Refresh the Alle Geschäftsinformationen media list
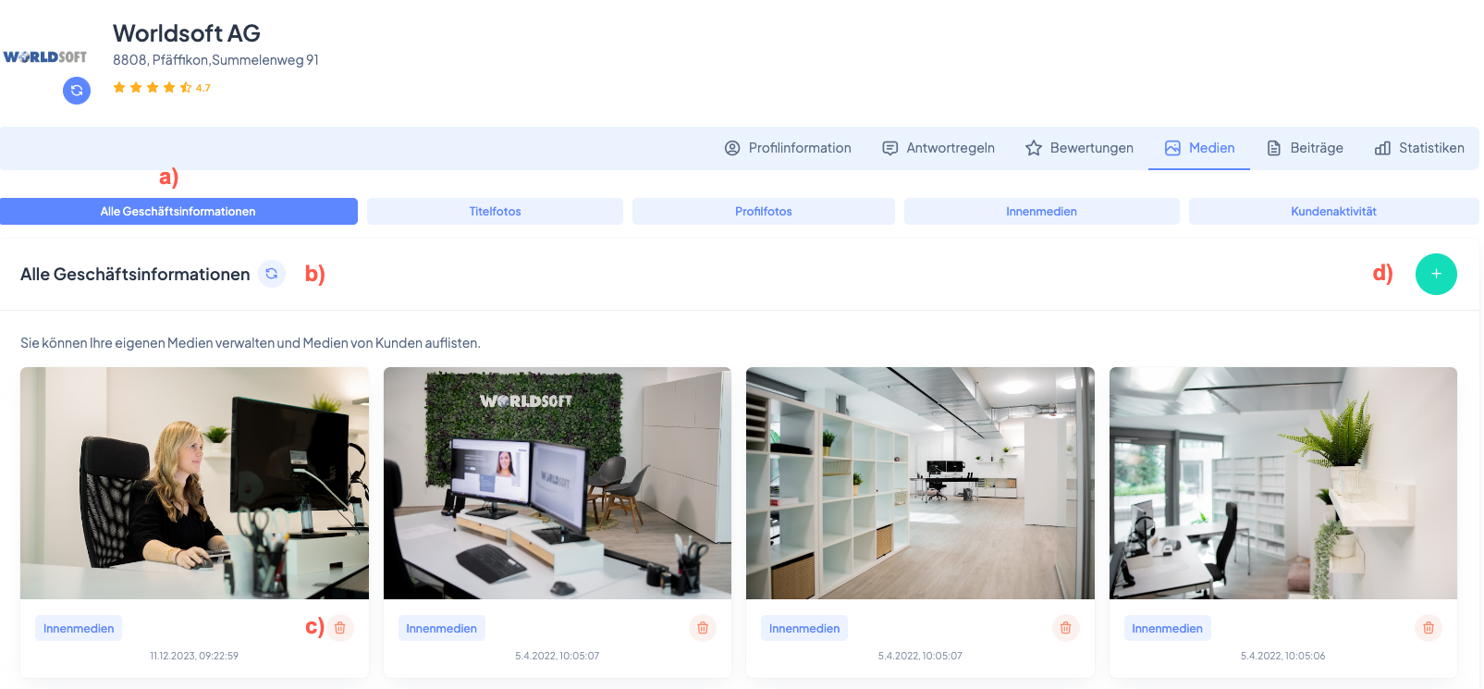 click(271, 274)
